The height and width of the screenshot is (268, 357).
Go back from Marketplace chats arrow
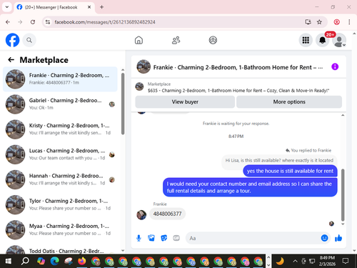(11, 59)
